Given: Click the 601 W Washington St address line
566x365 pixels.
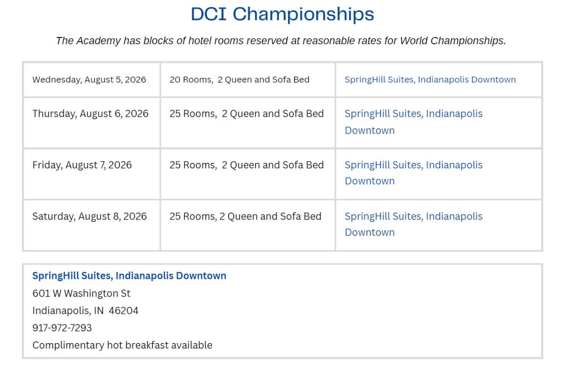Looking at the screenshot, I should (82, 293).
